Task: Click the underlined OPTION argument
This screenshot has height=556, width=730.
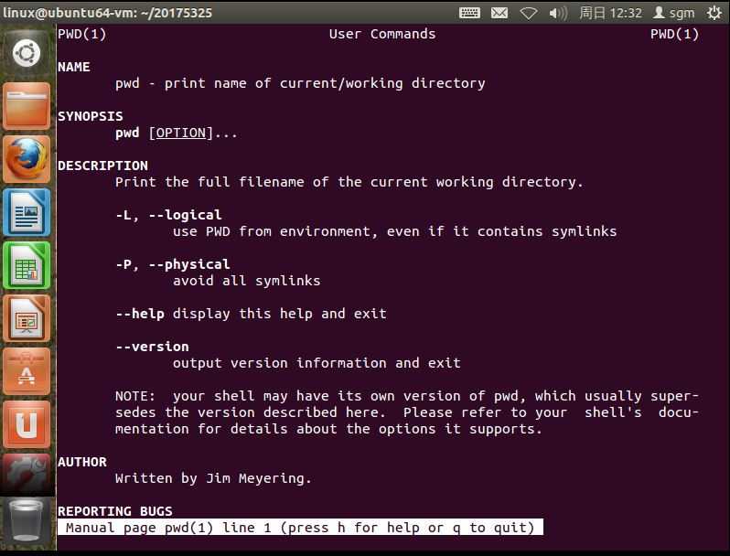Action: click(x=180, y=134)
